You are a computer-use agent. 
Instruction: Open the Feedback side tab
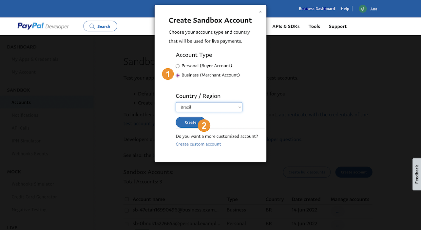point(417,174)
